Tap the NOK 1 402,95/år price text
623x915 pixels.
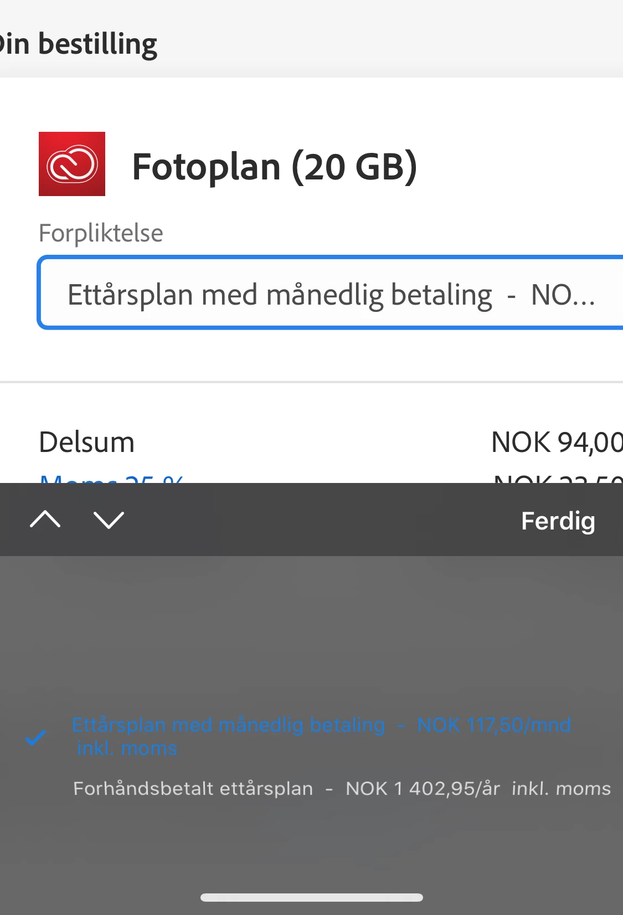423,788
